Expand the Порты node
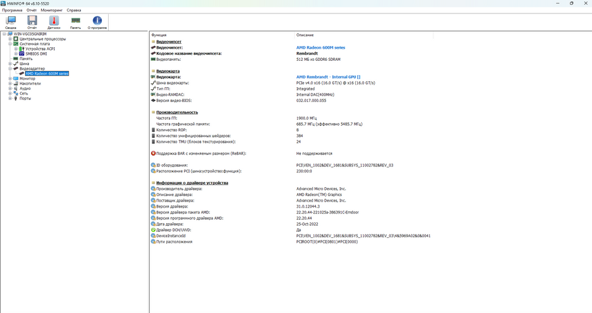Image resolution: width=592 pixels, height=313 pixels. tap(10, 98)
